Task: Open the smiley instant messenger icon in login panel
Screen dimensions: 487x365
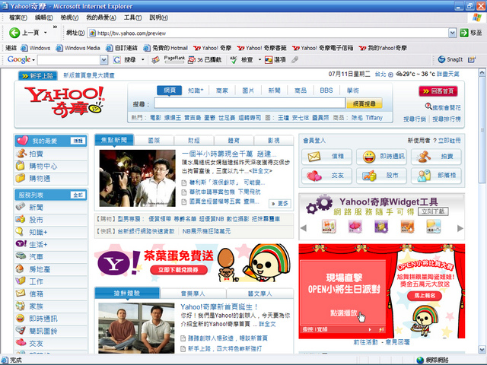Action: [x=369, y=157]
